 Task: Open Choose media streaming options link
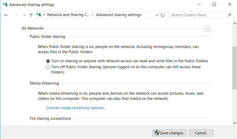76,108
